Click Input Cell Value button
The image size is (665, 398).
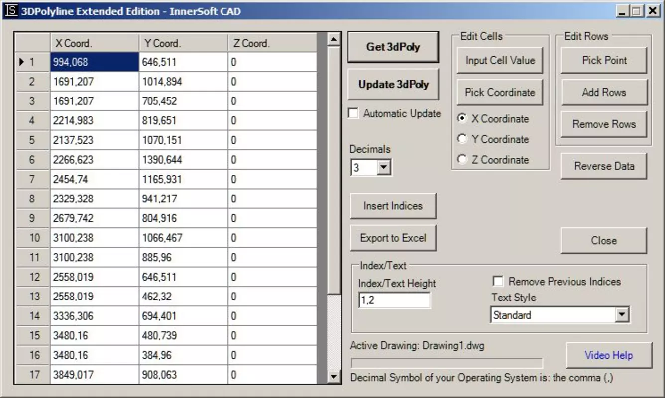pos(500,60)
